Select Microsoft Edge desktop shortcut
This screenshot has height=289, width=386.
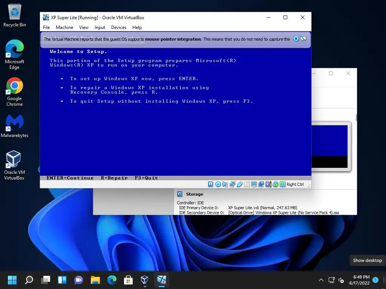(15, 55)
